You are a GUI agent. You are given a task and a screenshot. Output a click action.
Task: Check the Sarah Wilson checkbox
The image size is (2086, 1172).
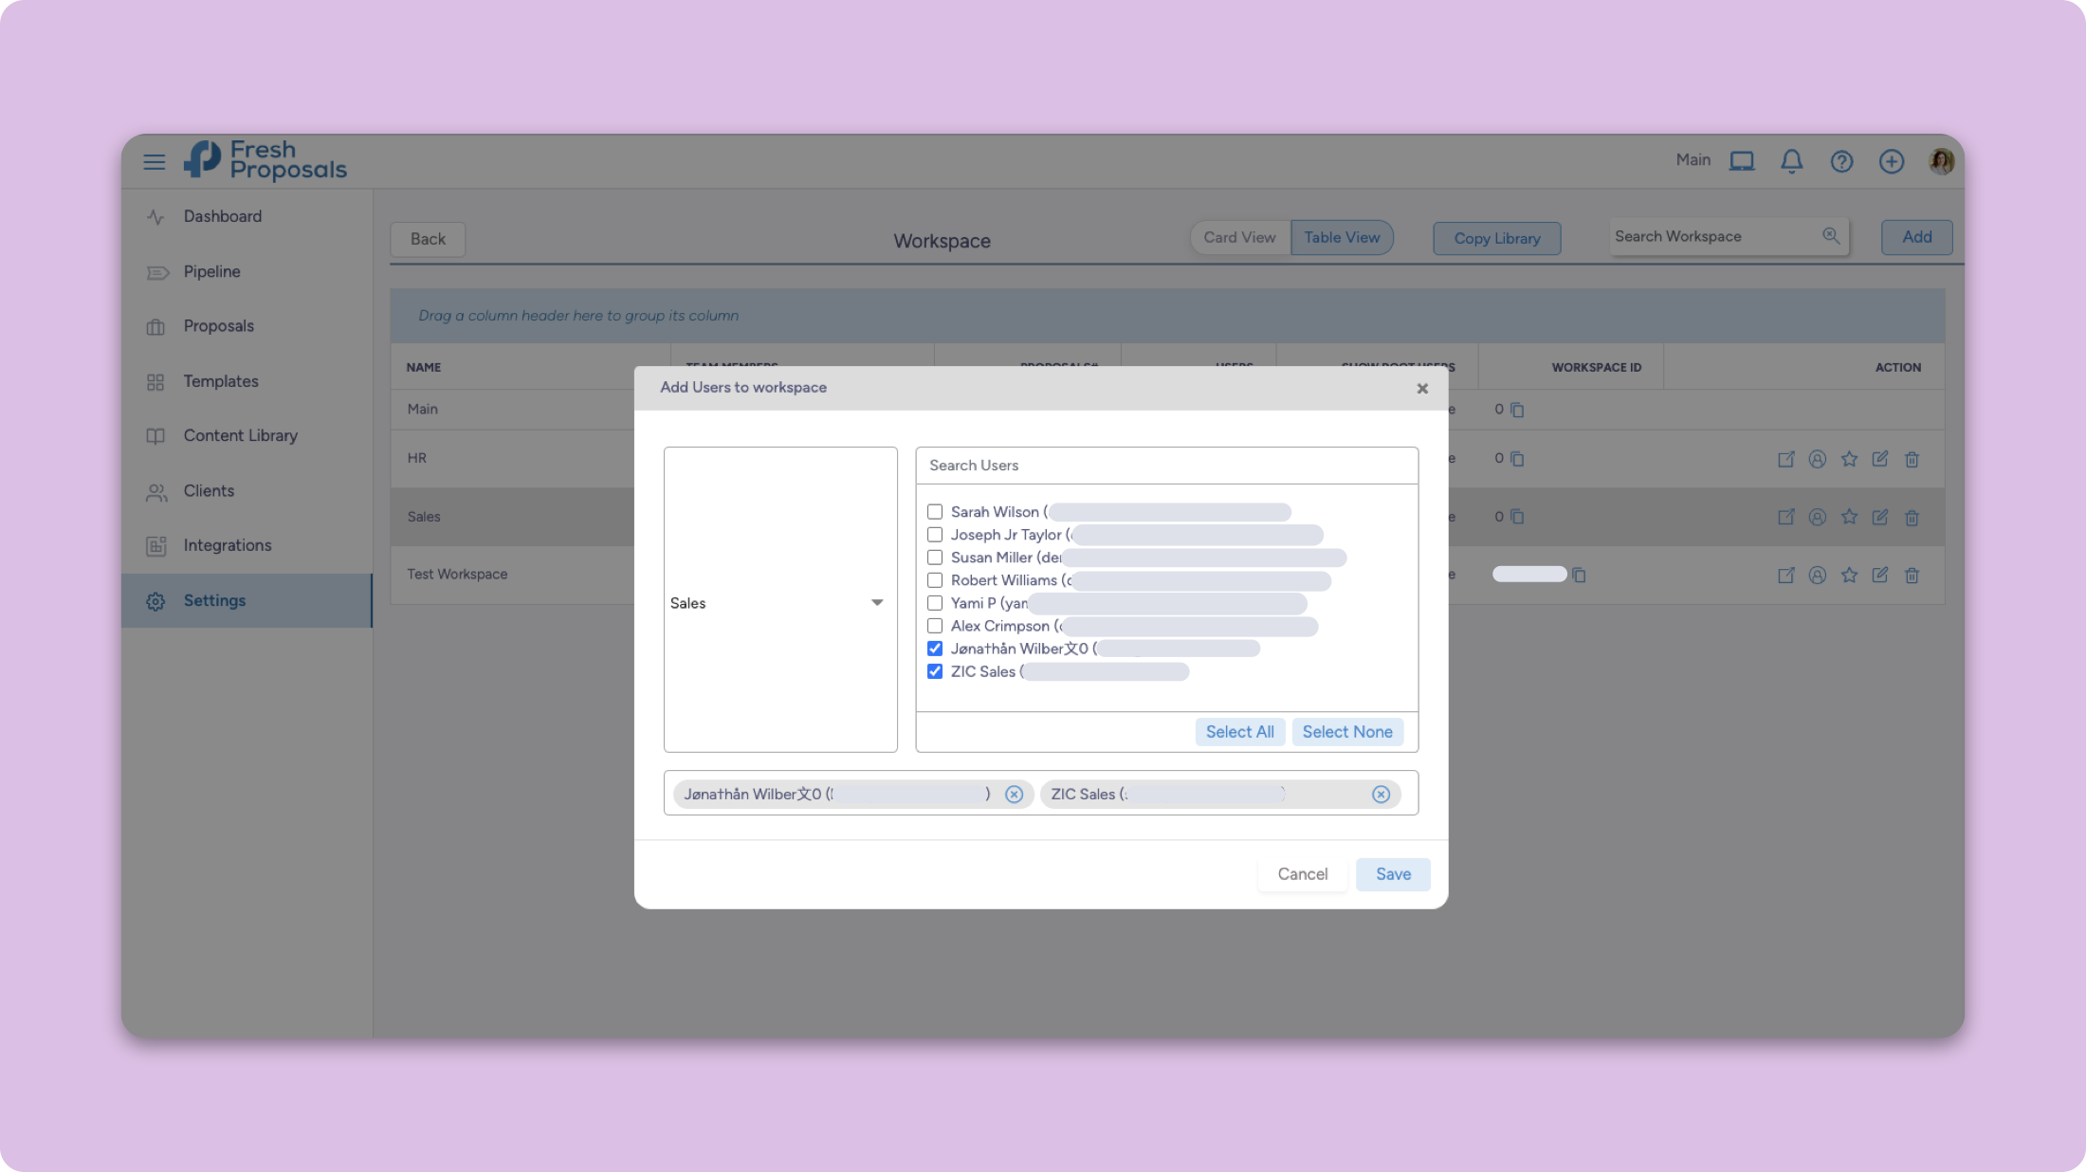[x=935, y=512]
